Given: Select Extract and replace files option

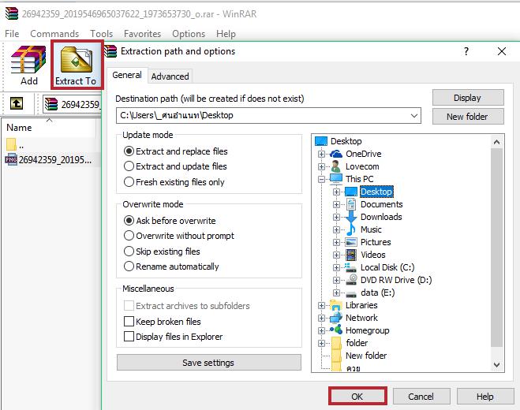Looking at the screenshot, I should pos(129,151).
